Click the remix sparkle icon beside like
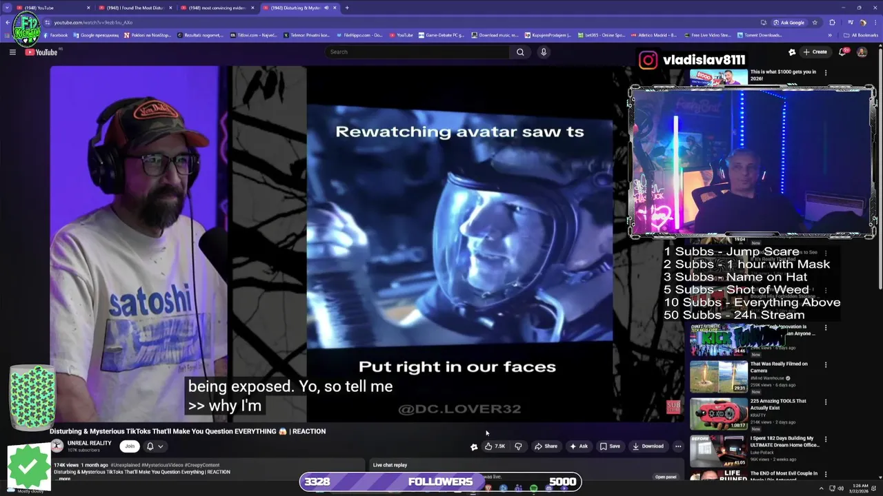 tap(474, 446)
